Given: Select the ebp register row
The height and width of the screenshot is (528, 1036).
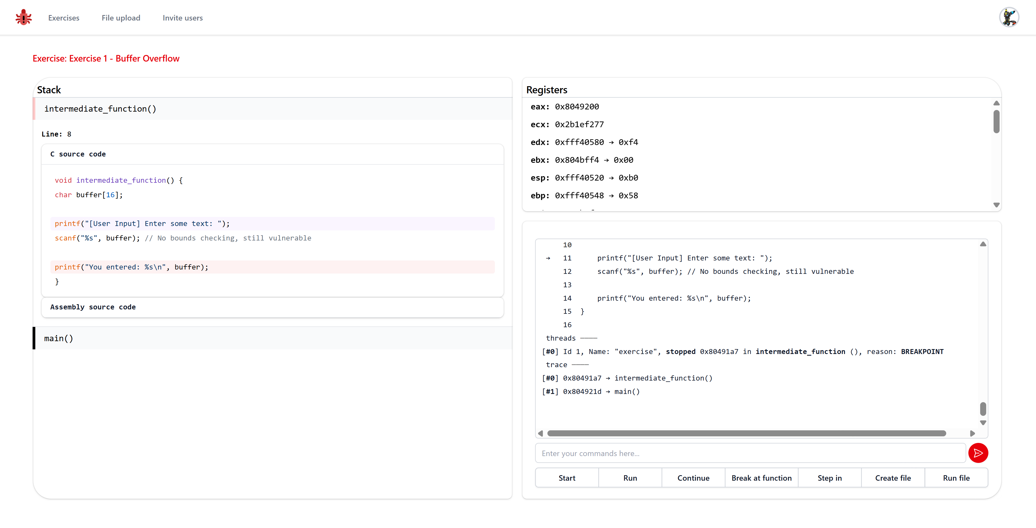Looking at the screenshot, I should pyautogui.click(x=584, y=195).
